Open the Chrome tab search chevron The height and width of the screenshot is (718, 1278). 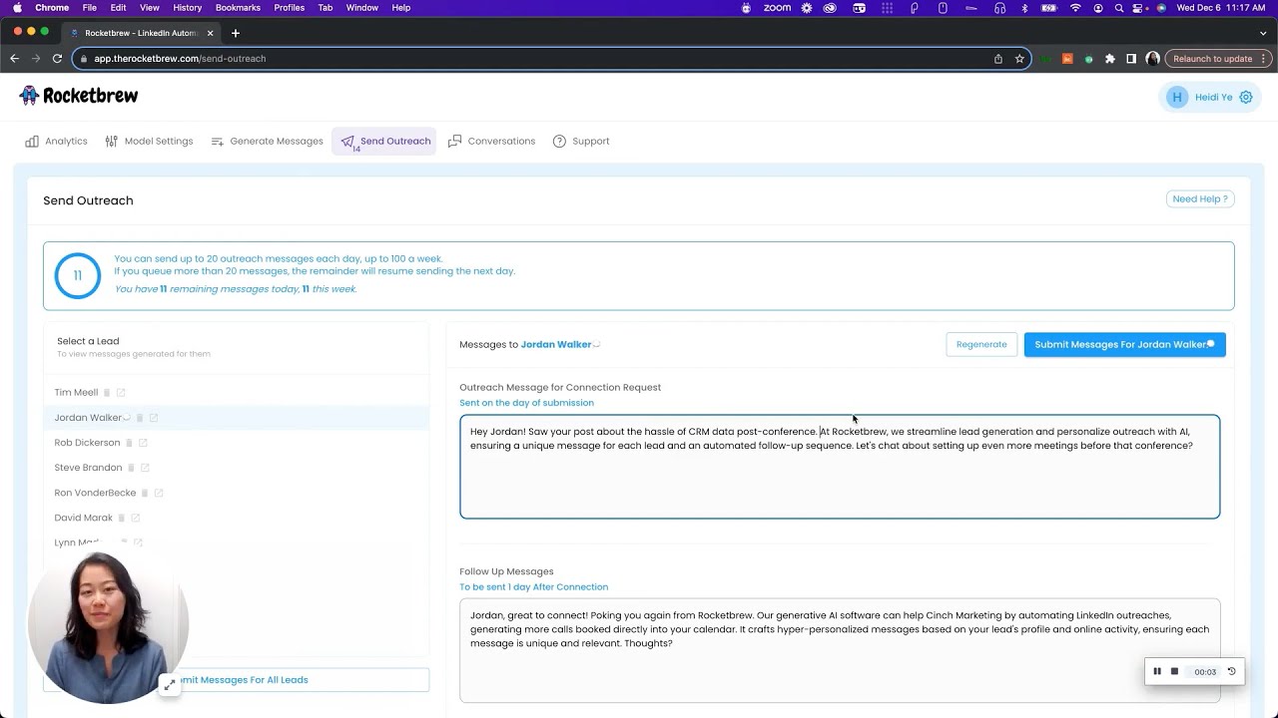pyautogui.click(x=1263, y=33)
